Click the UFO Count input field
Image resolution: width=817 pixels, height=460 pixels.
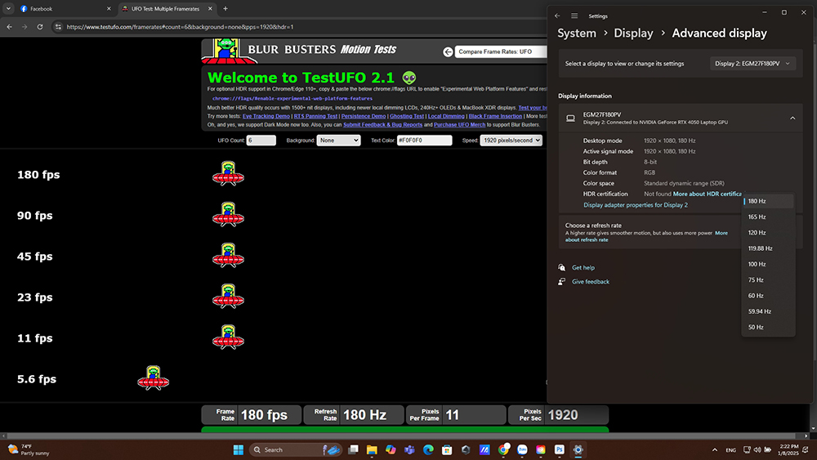point(261,141)
